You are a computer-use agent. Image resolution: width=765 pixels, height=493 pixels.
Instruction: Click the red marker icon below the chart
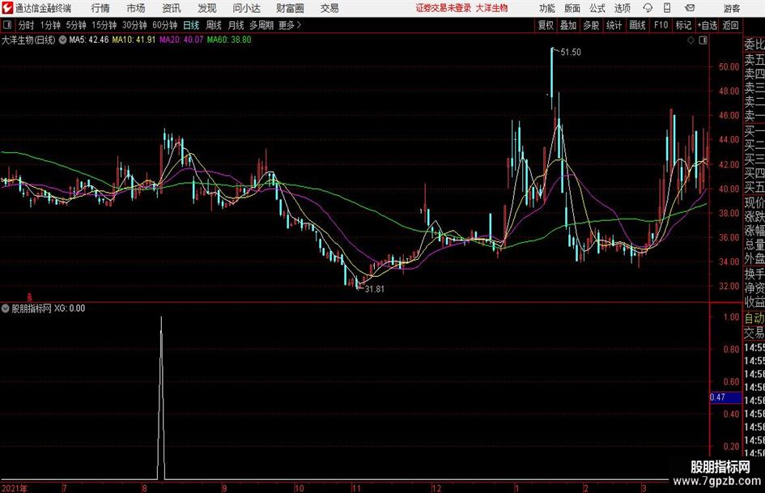29,297
